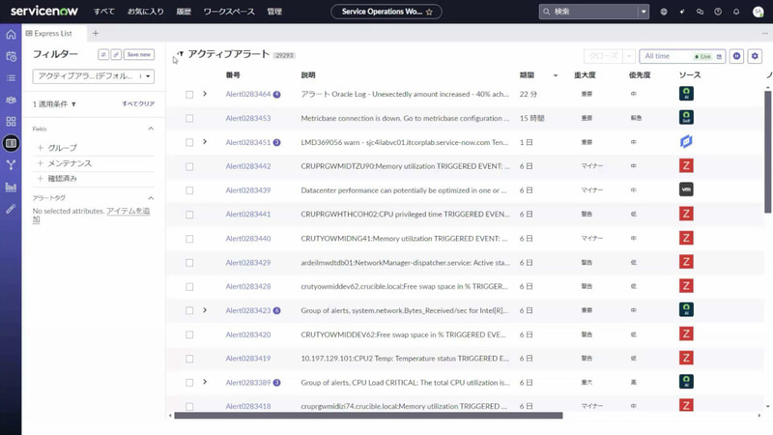Viewport: 773px width, 435px height.
Task: Open the dashboard grid sidebar icon
Action: 11,122
